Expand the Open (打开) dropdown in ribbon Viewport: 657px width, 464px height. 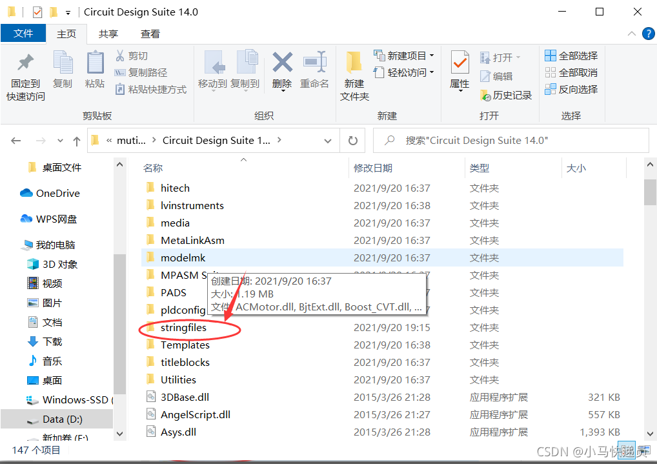point(518,57)
